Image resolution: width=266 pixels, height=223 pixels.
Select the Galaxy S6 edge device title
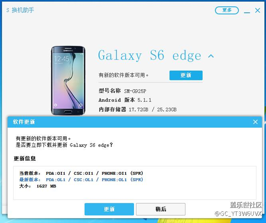[149, 56]
